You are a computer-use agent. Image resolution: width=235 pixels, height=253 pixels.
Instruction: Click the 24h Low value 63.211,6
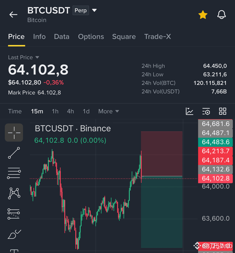pyautogui.click(x=215, y=74)
